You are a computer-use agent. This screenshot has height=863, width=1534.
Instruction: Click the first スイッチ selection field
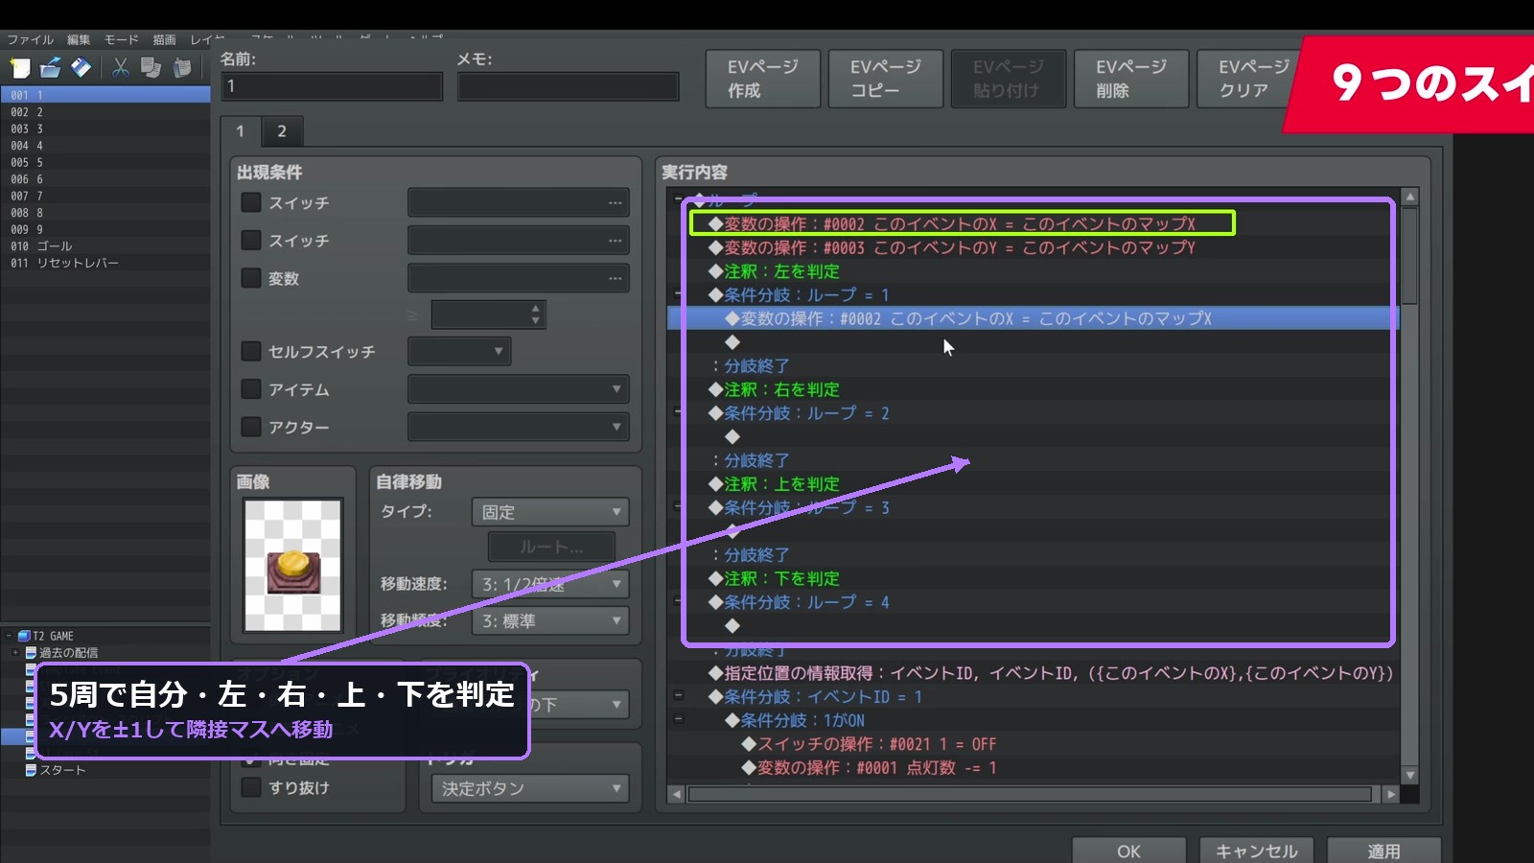(x=519, y=202)
